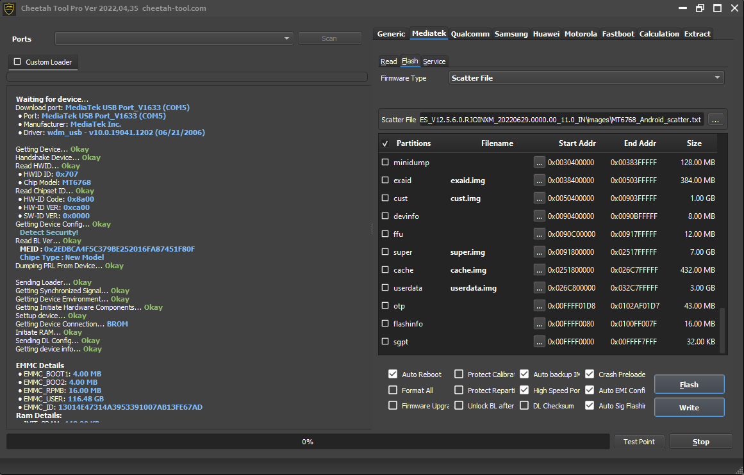Select the userdata partition checkbox
Image resolution: width=744 pixels, height=475 pixels.
[x=385, y=287]
